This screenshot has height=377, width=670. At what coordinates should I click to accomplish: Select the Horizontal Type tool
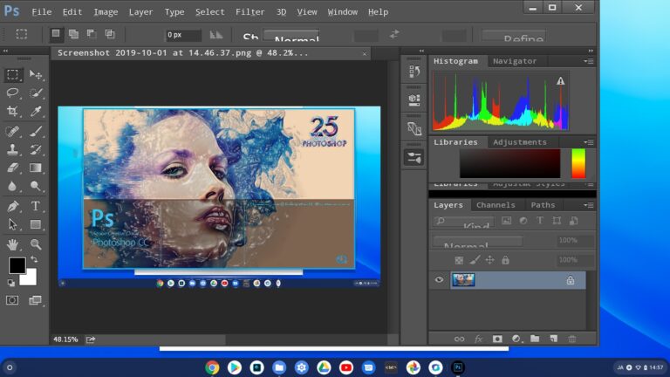[36, 206]
